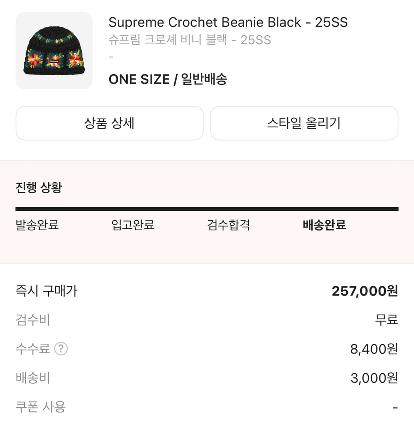The height and width of the screenshot is (425, 414).
Task: Tap the fee help question mark icon
Action: tap(61, 348)
